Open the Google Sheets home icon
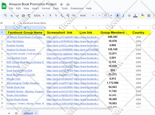Viewport: 155px width, 115px height. [x=4, y=6]
